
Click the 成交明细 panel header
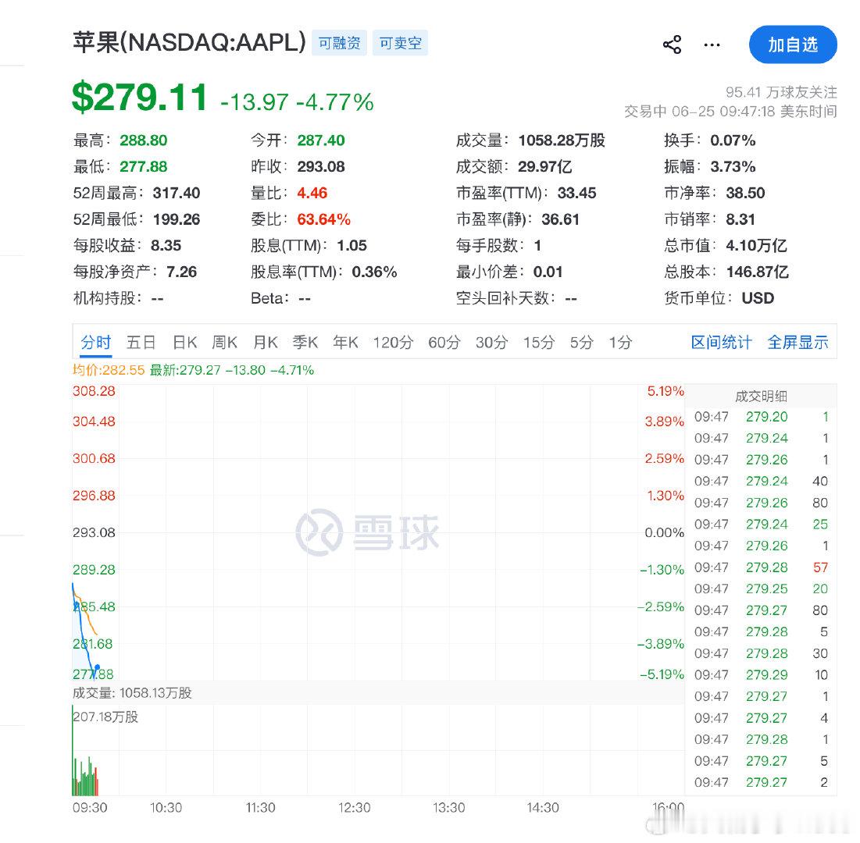pyautogui.click(x=761, y=396)
